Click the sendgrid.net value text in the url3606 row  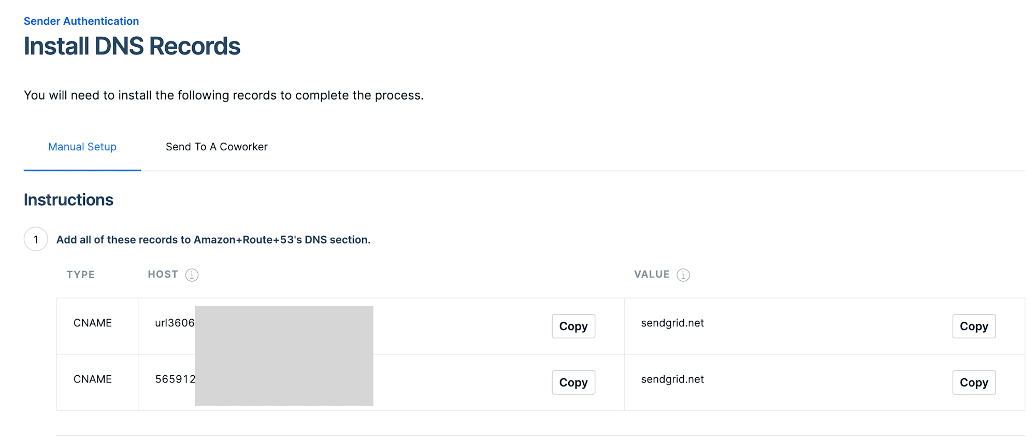coord(672,323)
